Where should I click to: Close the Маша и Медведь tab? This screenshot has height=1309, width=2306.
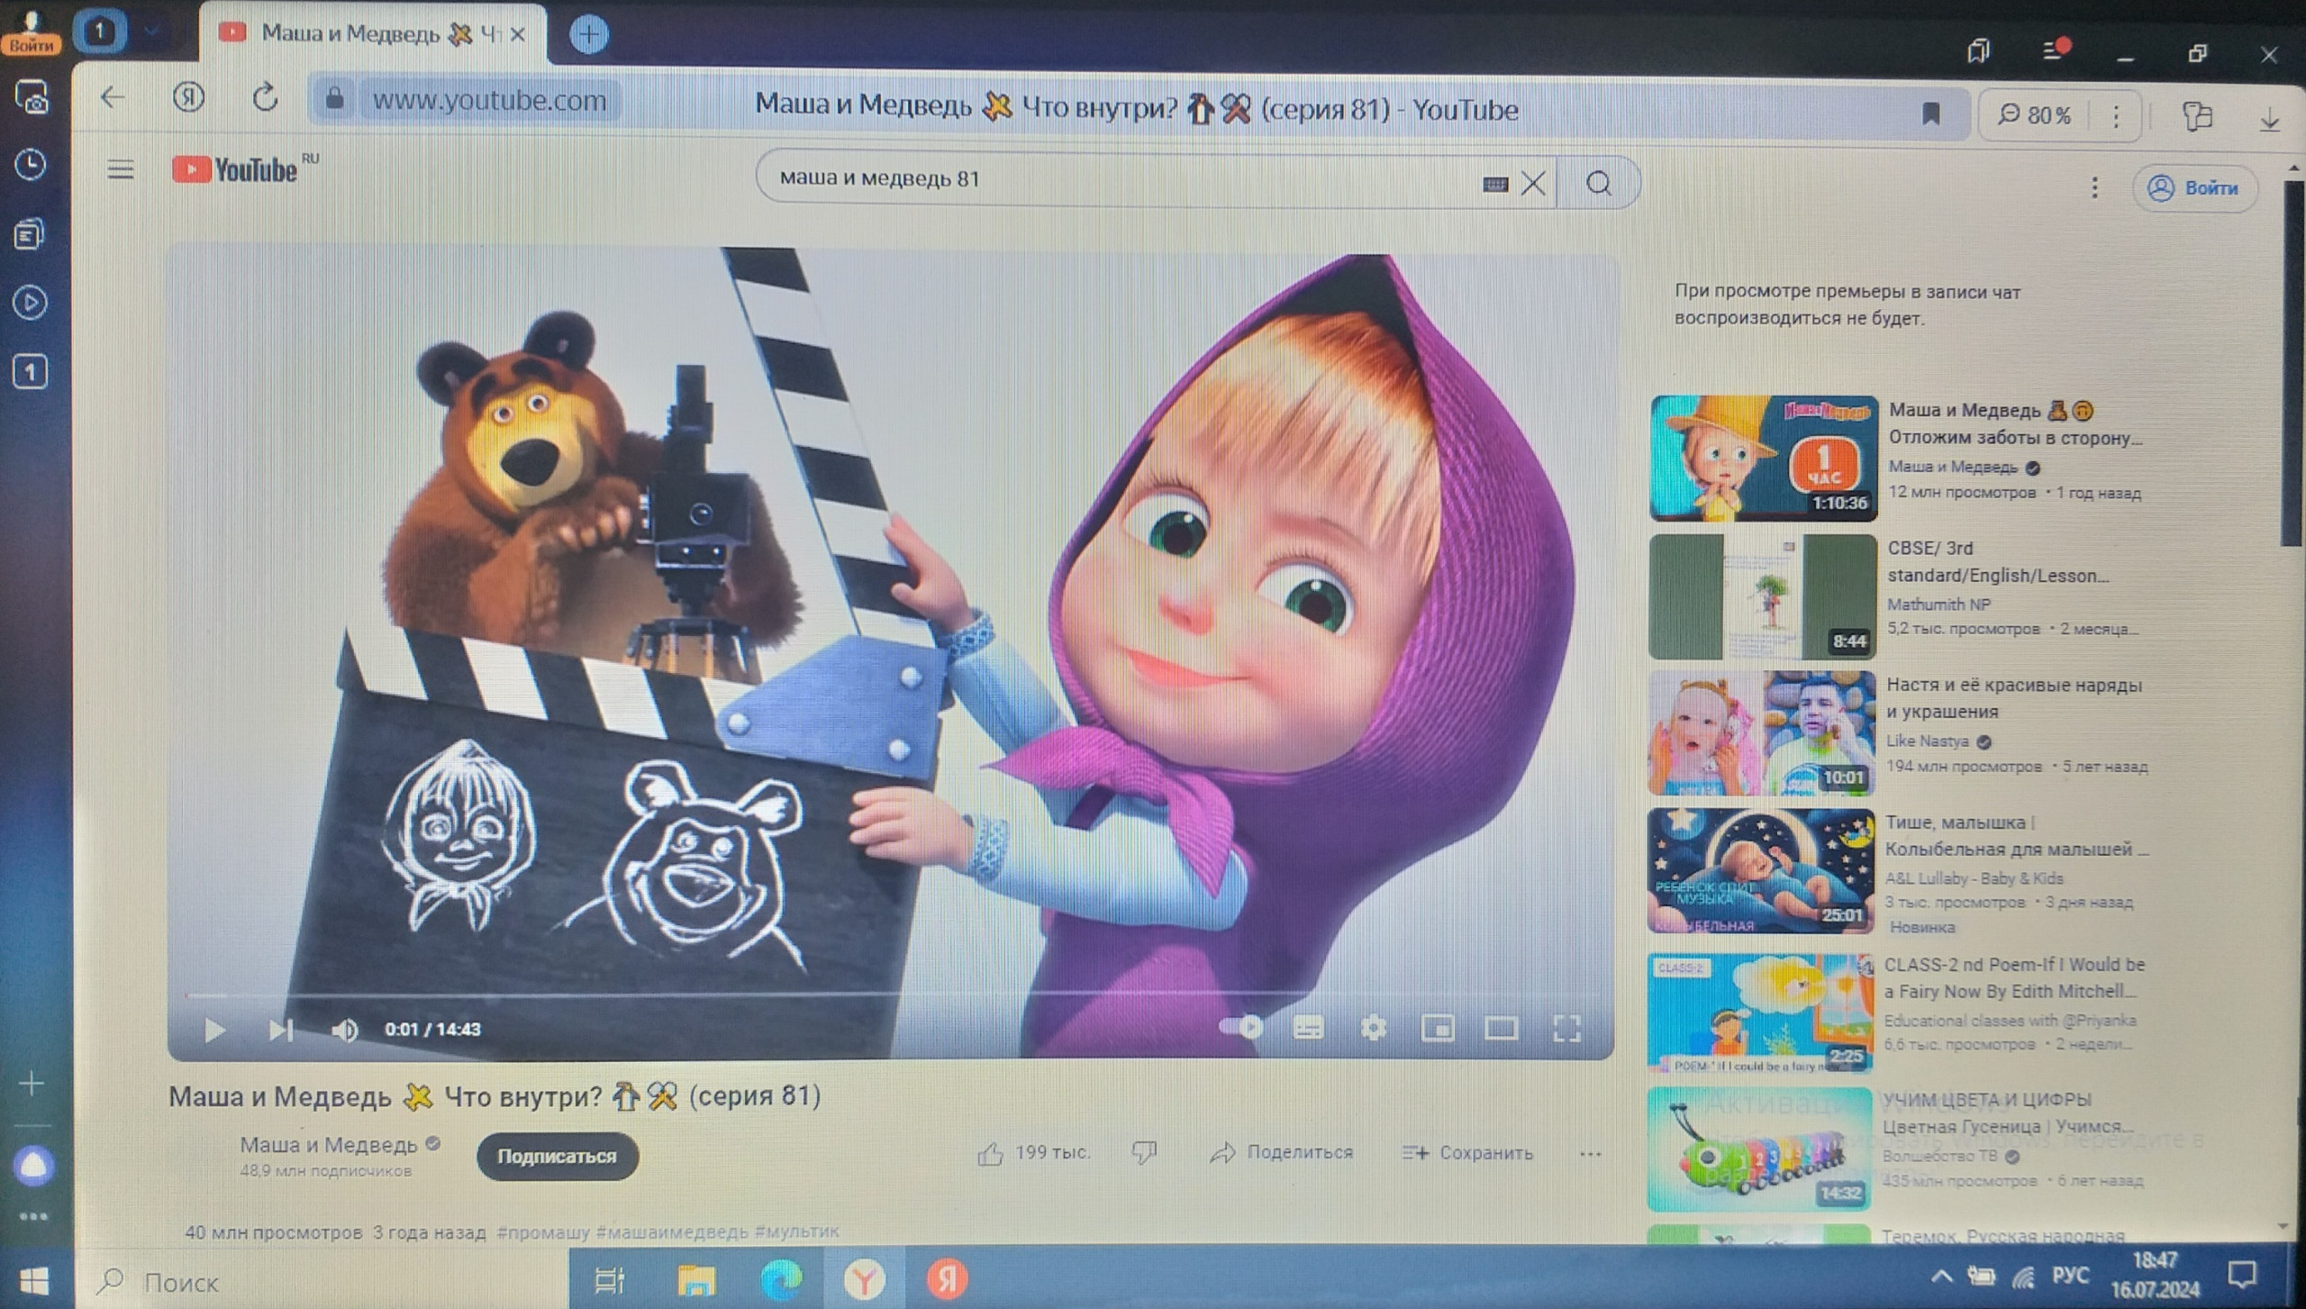[518, 34]
